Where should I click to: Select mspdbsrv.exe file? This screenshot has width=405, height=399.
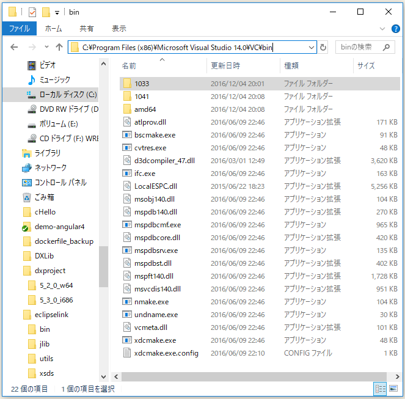(x=260, y=251)
